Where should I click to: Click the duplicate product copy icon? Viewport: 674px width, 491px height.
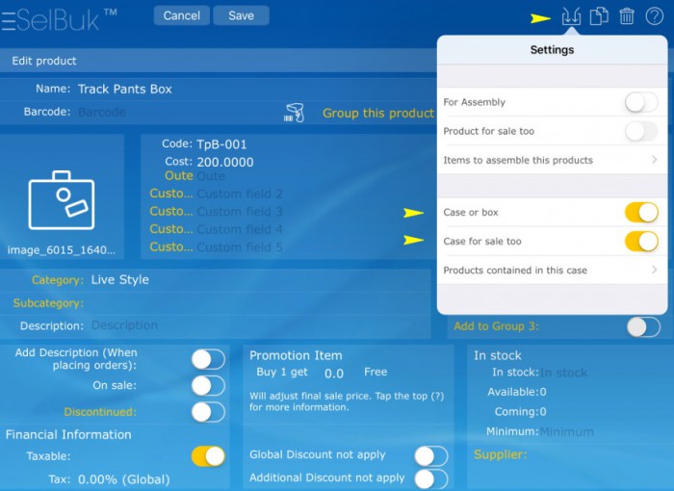tap(598, 16)
